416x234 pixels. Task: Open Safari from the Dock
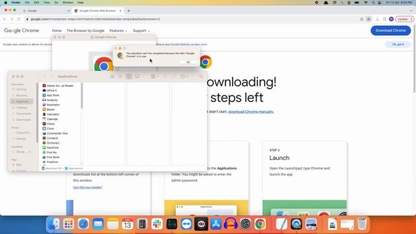[83, 224]
